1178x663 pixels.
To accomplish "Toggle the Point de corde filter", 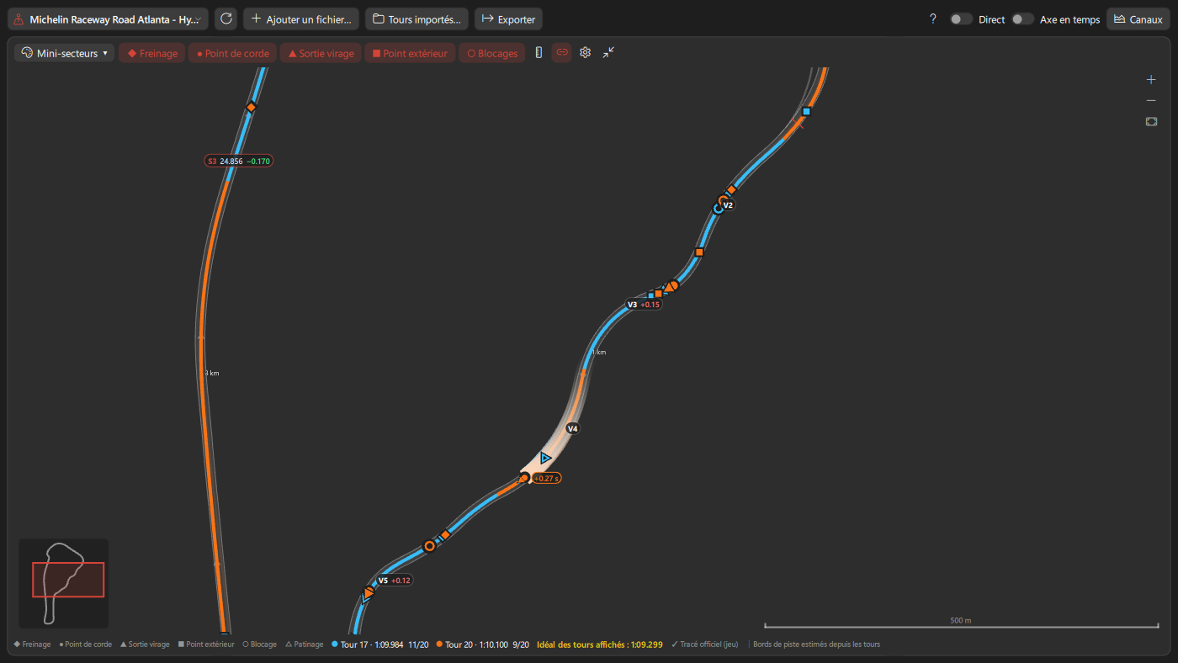I will [x=232, y=53].
